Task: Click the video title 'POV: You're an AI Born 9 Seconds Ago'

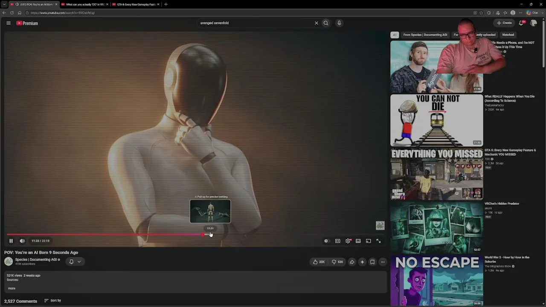Action: 41,252
